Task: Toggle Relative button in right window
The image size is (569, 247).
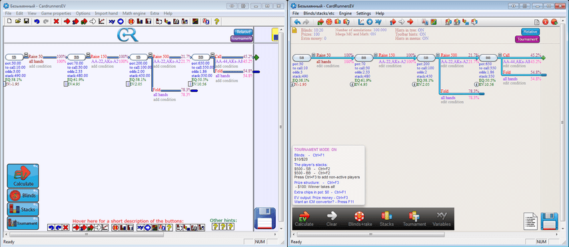Action: pyautogui.click(x=530, y=32)
